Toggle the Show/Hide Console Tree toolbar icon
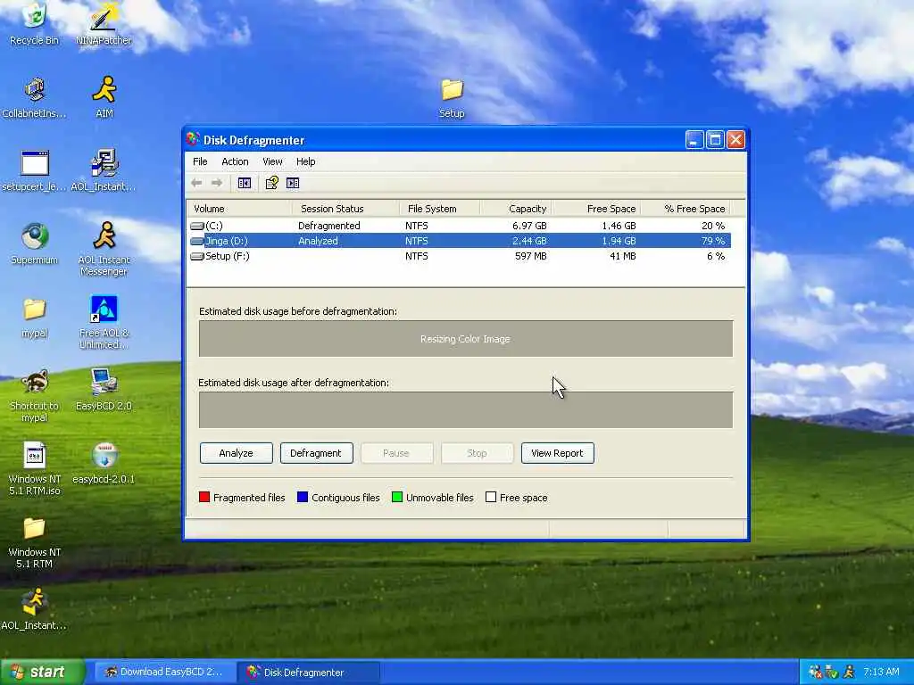 (245, 183)
